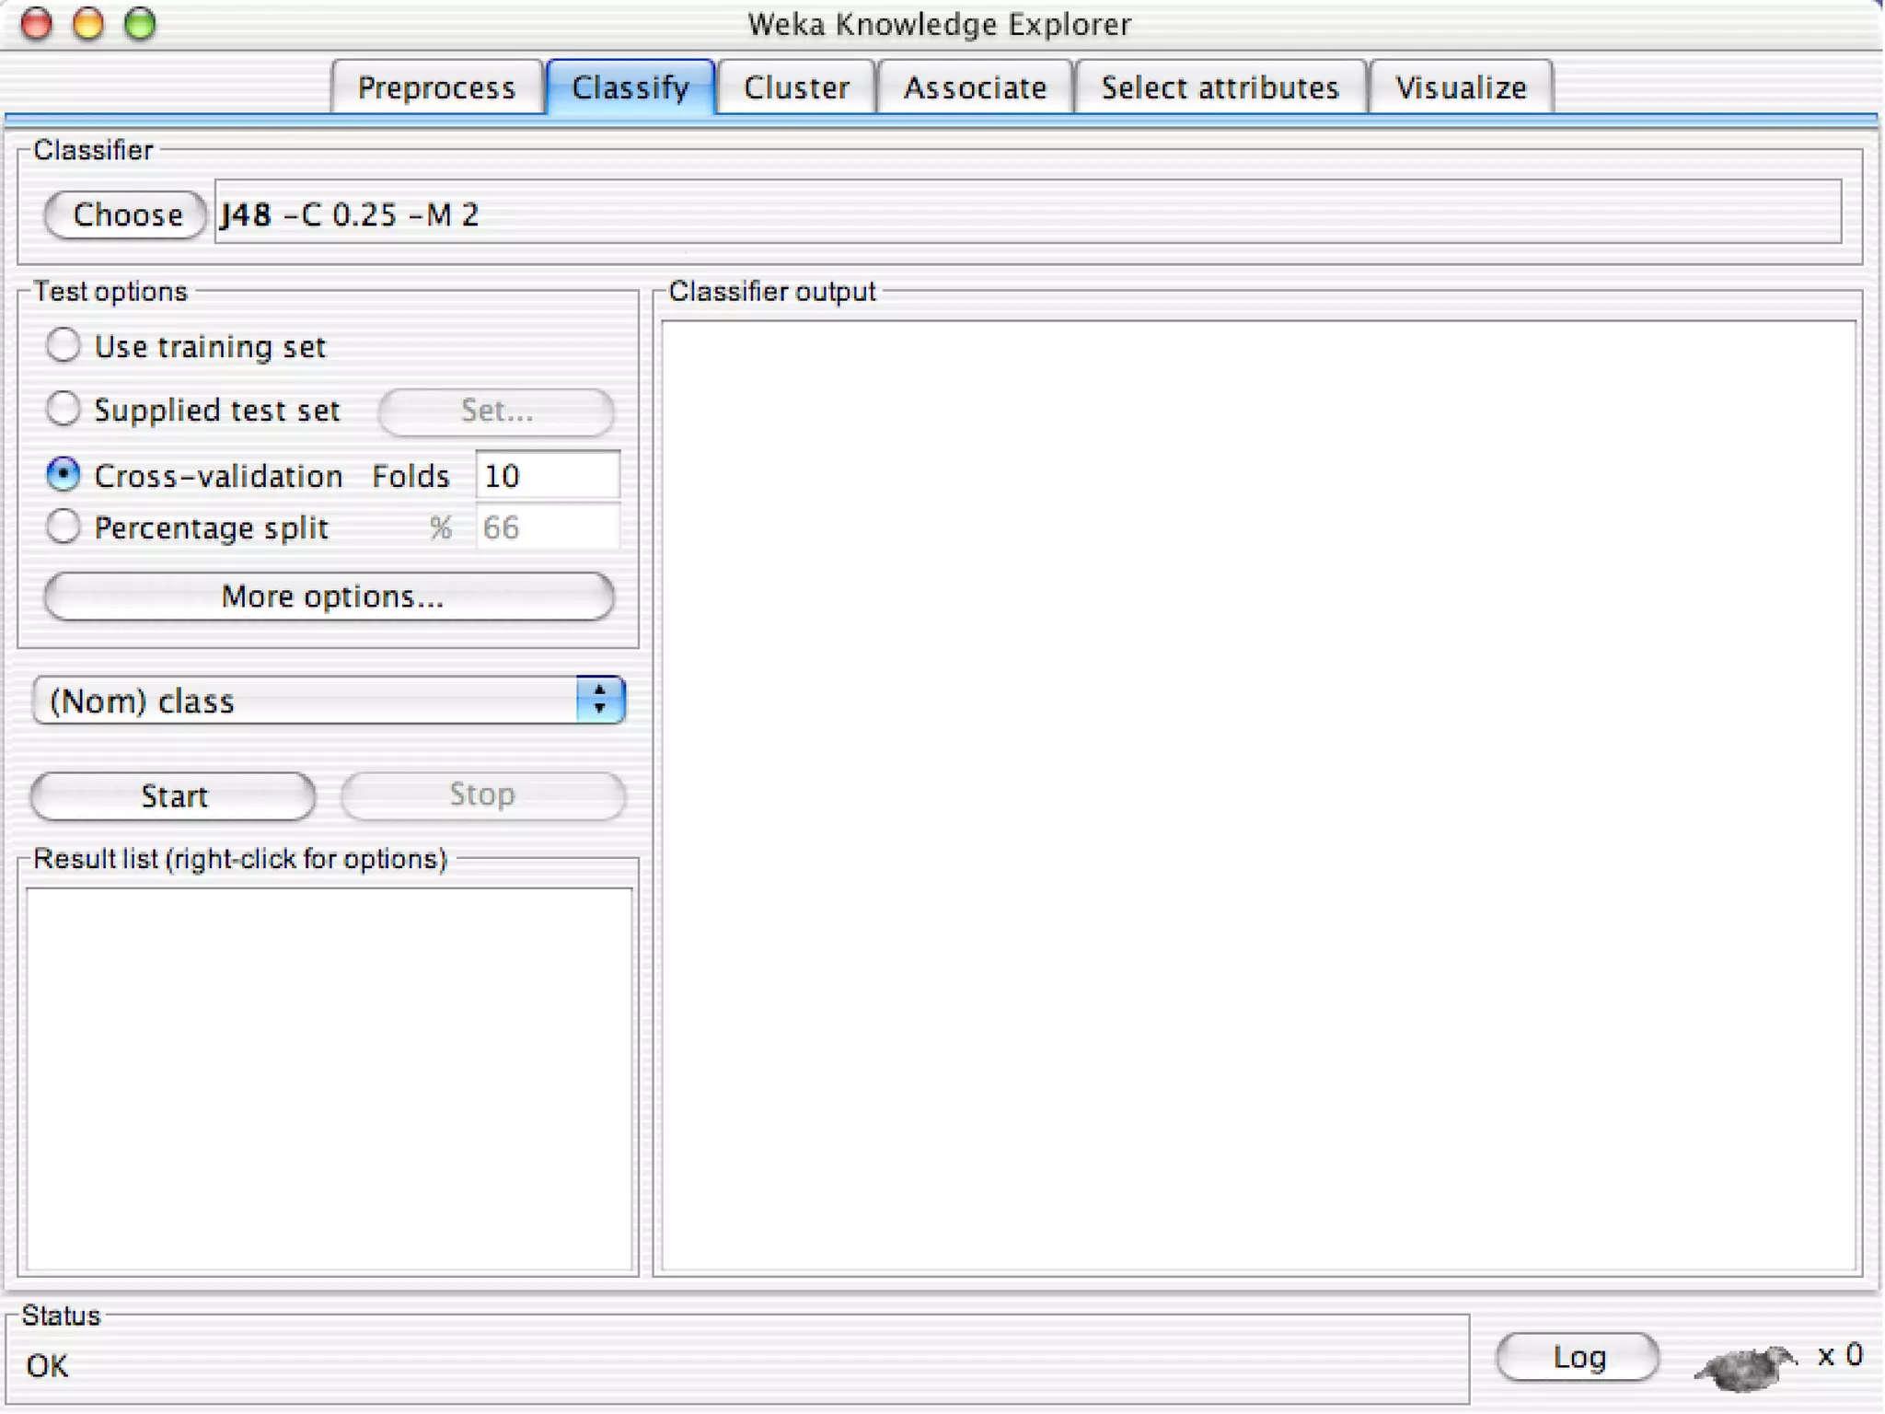Click the yellow minimize window button
The height and width of the screenshot is (1414, 1885).
tap(88, 24)
